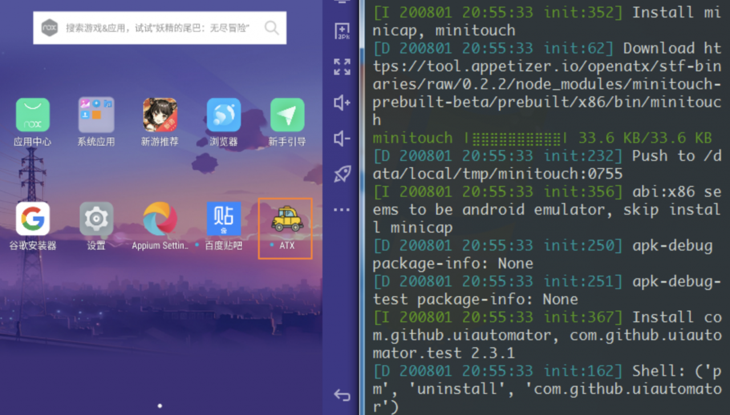Launch 谷歌安装器 Google installer

coord(33,219)
